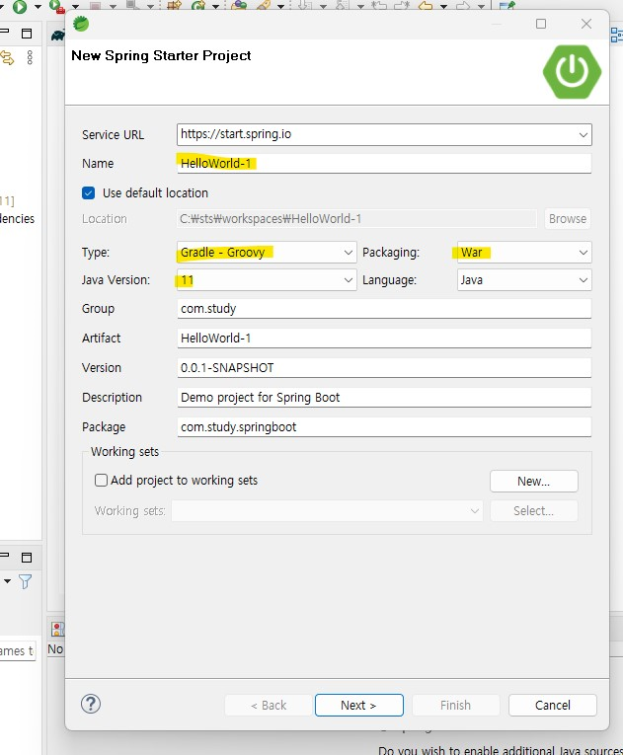623x755 pixels.
Task: Click the outline icon at the right edge
Action: coord(616,35)
